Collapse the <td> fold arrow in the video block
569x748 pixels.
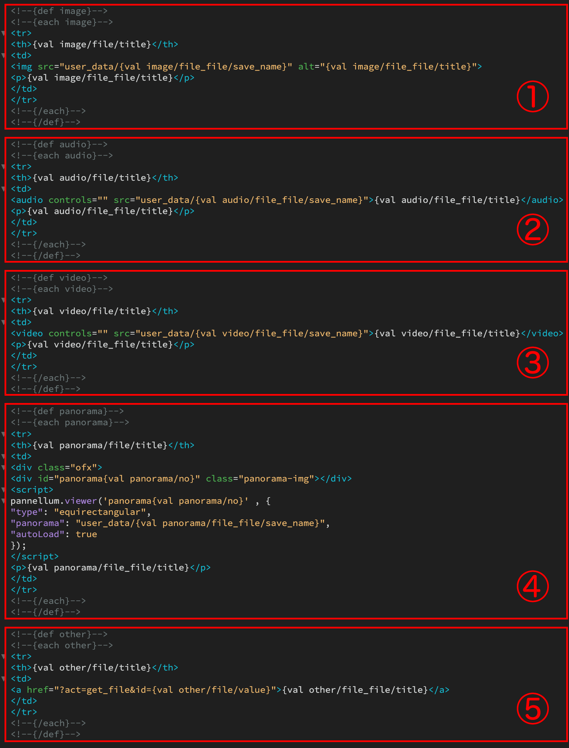pyautogui.click(x=3, y=322)
